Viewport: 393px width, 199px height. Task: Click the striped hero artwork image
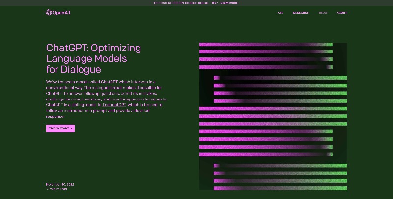coord(273,116)
